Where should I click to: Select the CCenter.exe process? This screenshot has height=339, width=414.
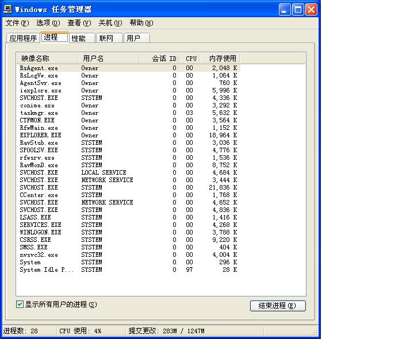tap(128, 195)
